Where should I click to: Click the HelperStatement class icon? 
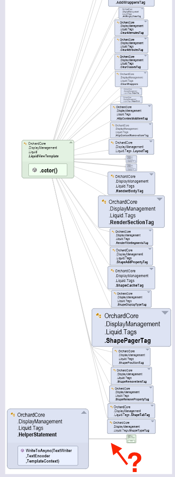[x=13, y=415]
